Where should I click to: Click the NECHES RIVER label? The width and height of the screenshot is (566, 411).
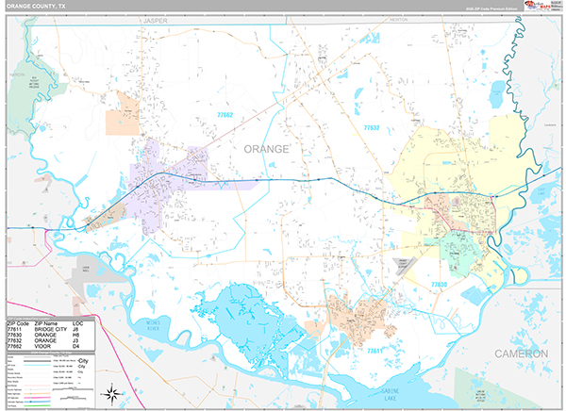click(153, 326)
